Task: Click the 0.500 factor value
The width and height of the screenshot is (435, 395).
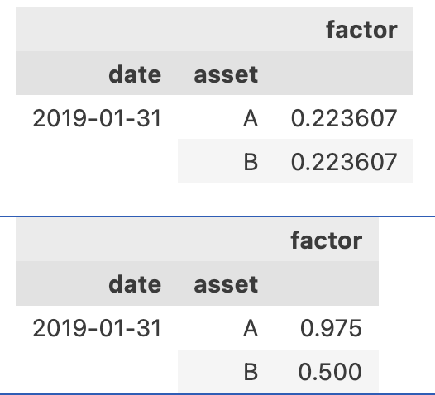Action: tap(330, 371)
